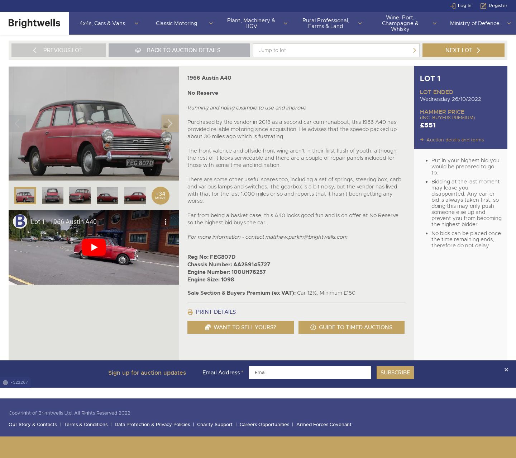This screenshot has width=516, height=458.
Task: Click the chevron on Next Lot button
Action: tap(478, 50)
